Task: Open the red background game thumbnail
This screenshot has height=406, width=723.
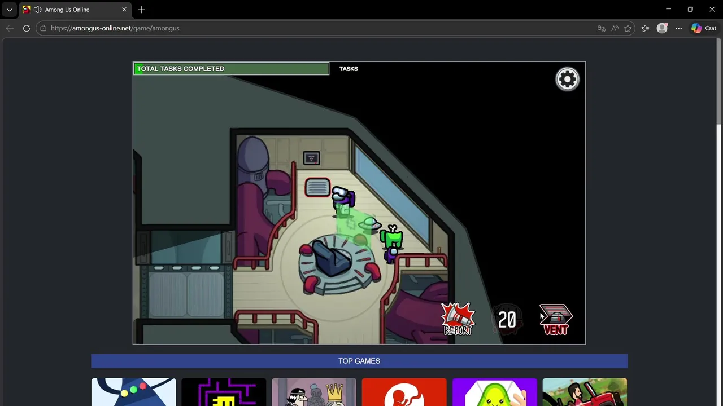Action: coord(404,392)
